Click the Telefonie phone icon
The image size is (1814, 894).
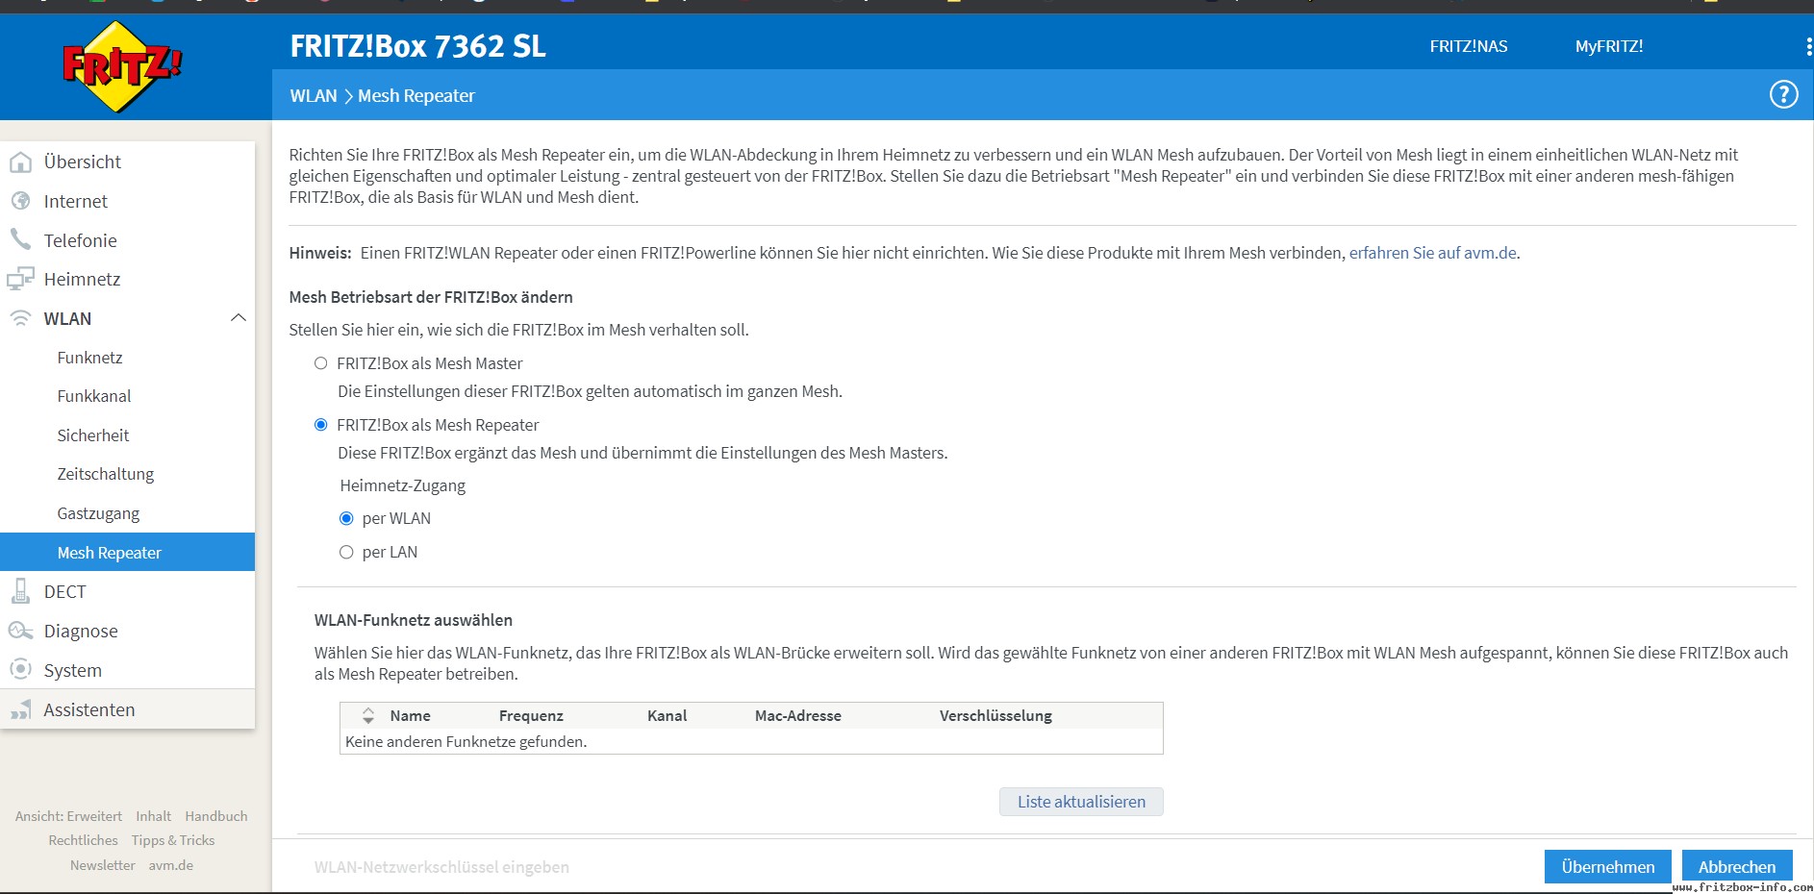point(20,239)
